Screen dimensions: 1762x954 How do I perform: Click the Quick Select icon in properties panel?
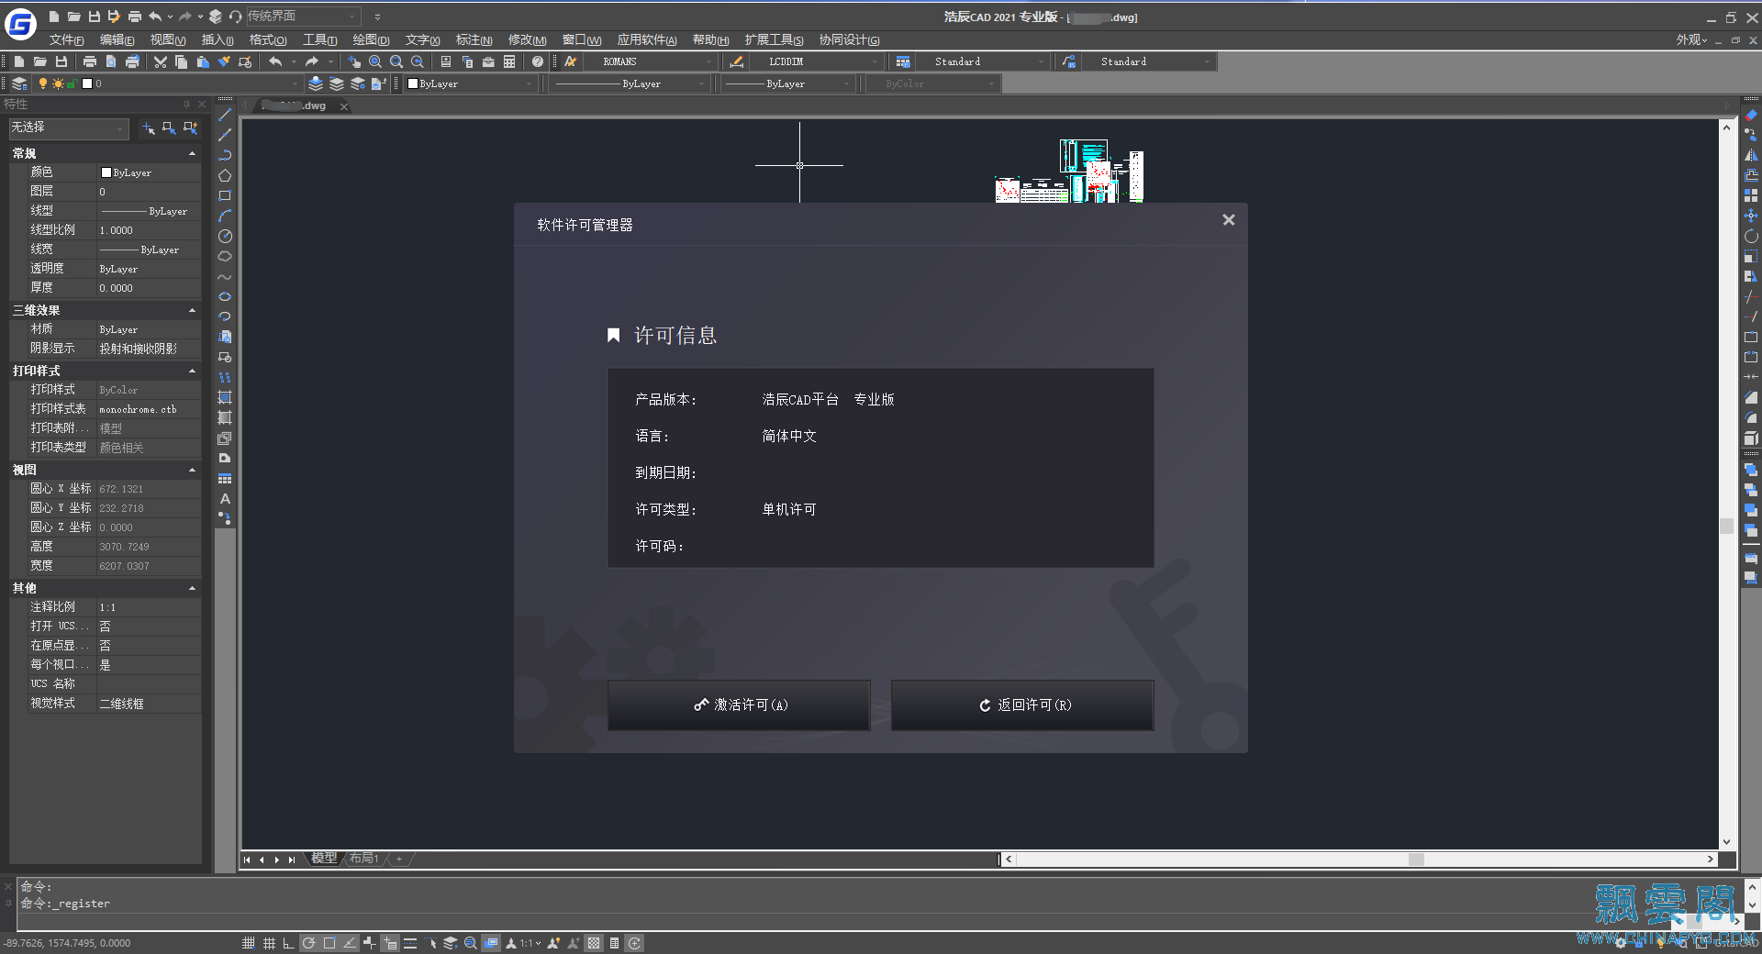point(190,128)
